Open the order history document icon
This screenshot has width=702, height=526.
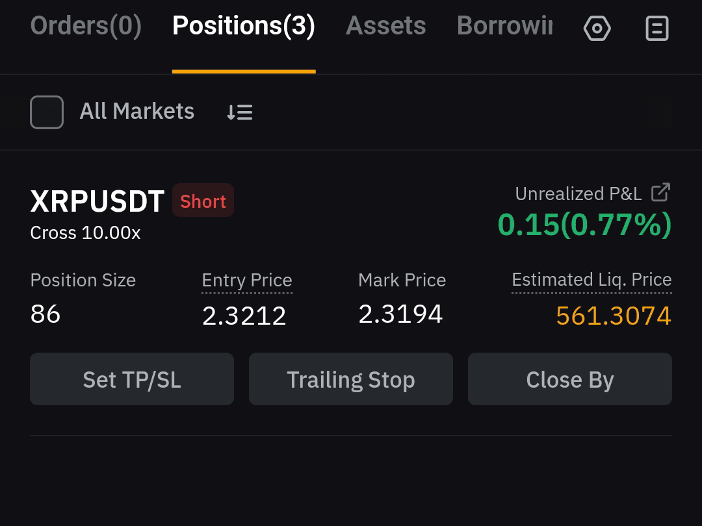656,28
